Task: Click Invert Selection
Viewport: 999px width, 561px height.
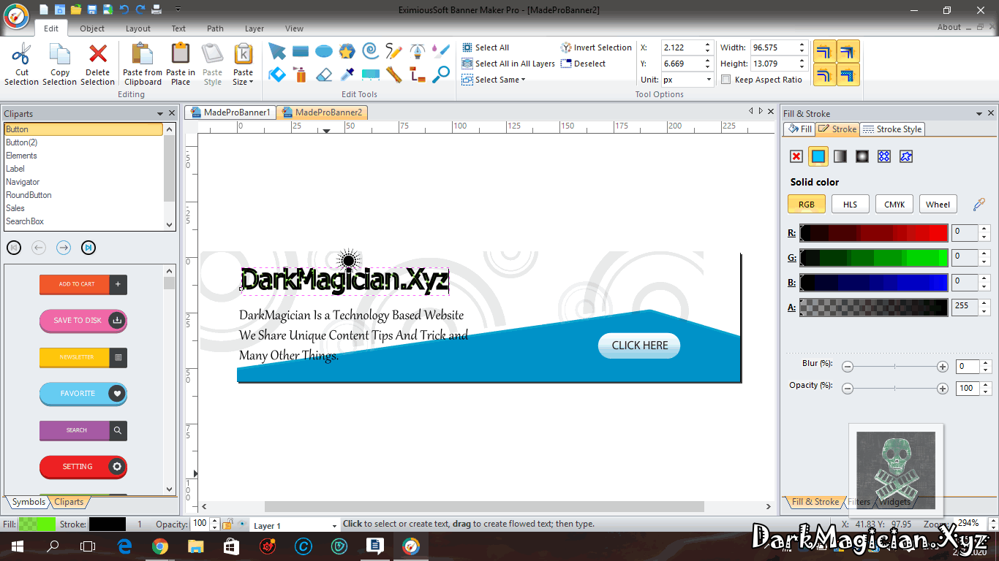Action: [596, 47]
